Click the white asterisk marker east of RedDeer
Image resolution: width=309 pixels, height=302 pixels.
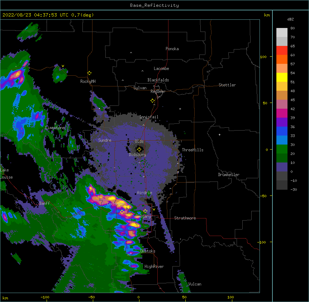point(180,109)
